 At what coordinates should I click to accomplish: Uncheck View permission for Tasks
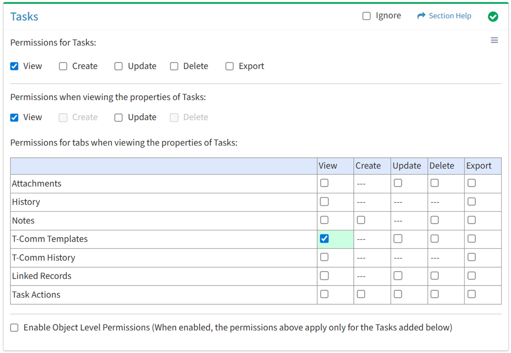pyautogui.click(x=15, y=66)
